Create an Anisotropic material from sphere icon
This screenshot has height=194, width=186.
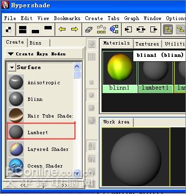(x=16, y=82)
